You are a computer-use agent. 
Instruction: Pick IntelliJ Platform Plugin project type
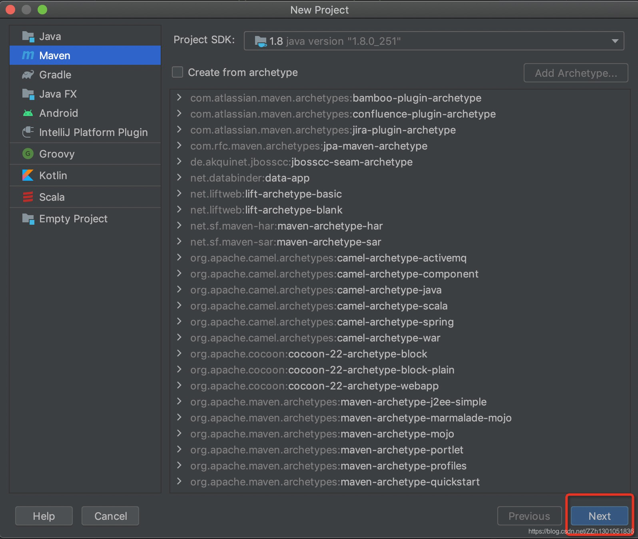(x=85, y=132)
